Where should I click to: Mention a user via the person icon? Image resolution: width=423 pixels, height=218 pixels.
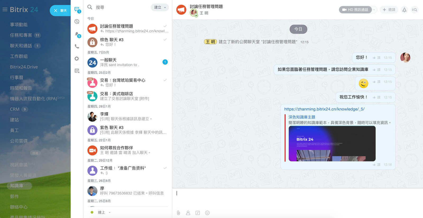(188, 213)
